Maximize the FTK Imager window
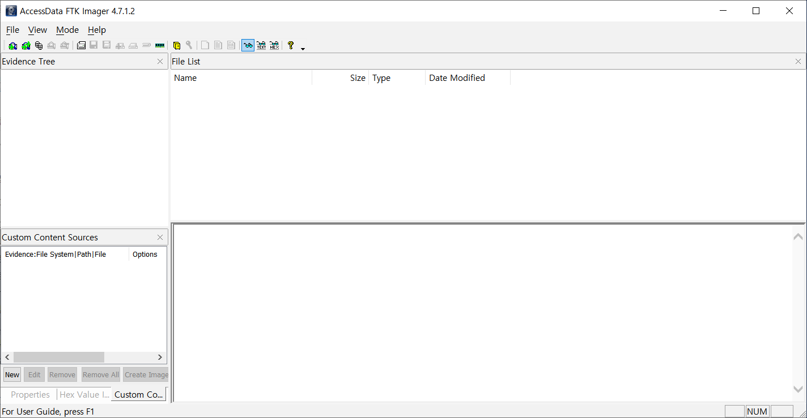Image resolution: width=807 pixels, height=418 pixels. click(x=756, y=11)
